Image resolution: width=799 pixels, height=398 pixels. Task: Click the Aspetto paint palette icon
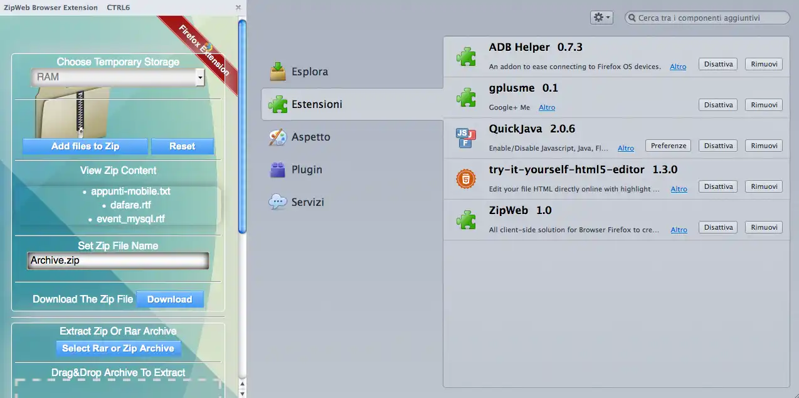tap(278, 137)
